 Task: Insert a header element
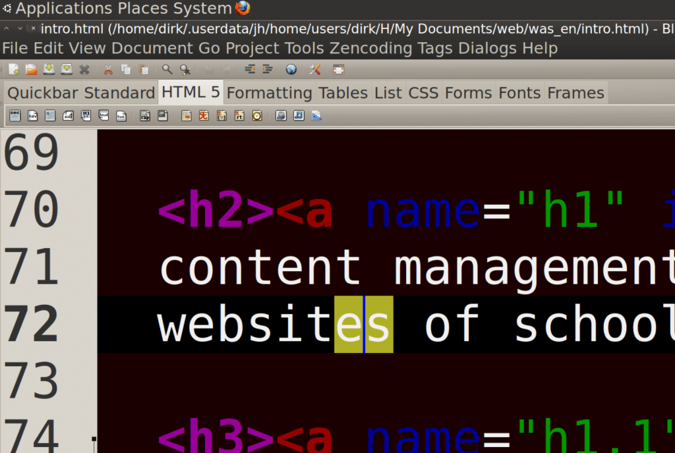click(104, 115)
